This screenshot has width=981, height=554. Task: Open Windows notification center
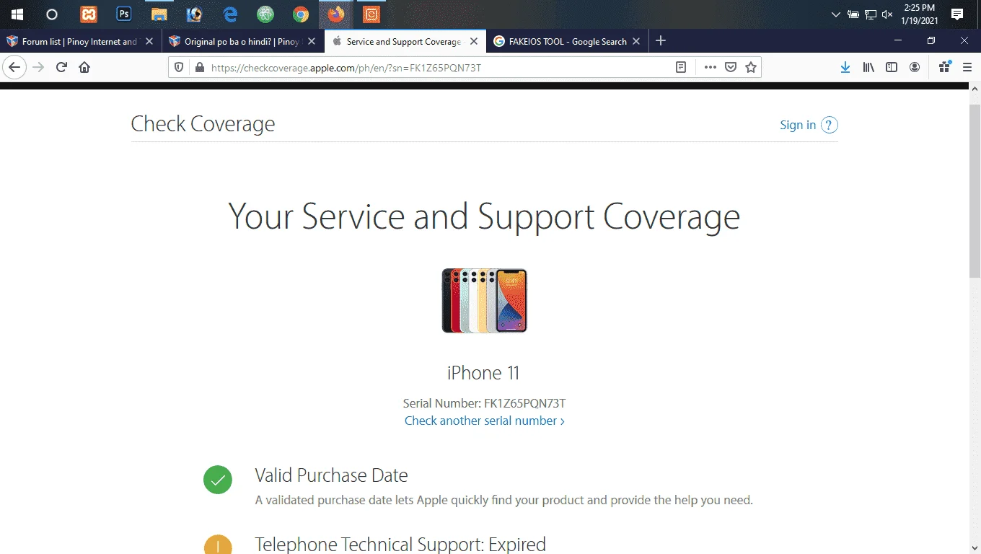click(957, 14)
